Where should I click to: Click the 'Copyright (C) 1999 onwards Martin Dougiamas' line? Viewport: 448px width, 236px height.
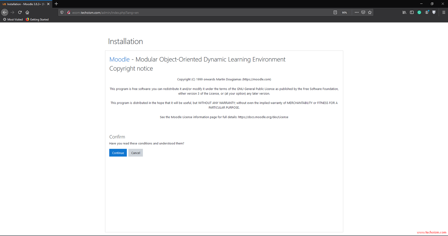point(224,79)
